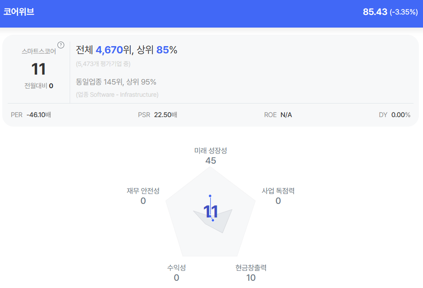Image resolution: width=423 pixels, height=288 pixels.
Task: Select the 재무 안전성 radar axis label
Action: [x=143, y=191]
